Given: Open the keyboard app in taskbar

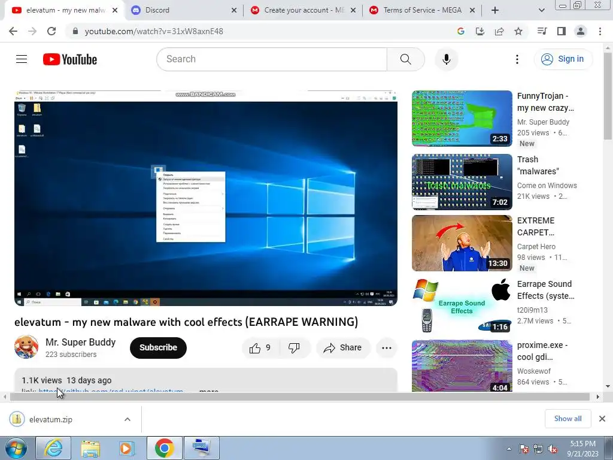Looking at the screenshot, I should (x=201, y=448).
